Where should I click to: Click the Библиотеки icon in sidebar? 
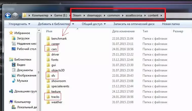[11, 60]
